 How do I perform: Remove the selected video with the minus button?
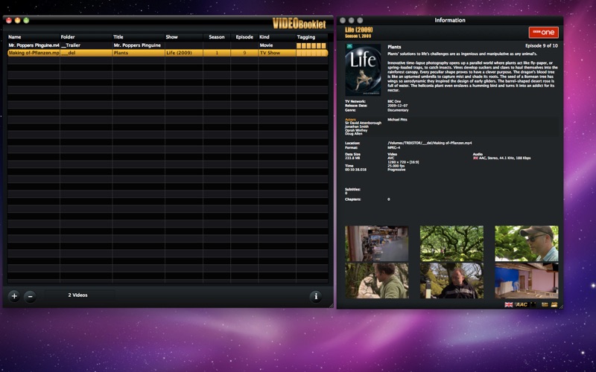pos(30,296)
